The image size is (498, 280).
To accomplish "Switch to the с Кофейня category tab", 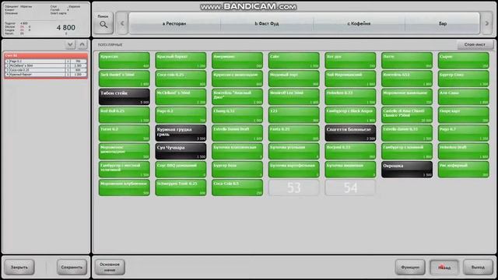I will pos(359,23).
